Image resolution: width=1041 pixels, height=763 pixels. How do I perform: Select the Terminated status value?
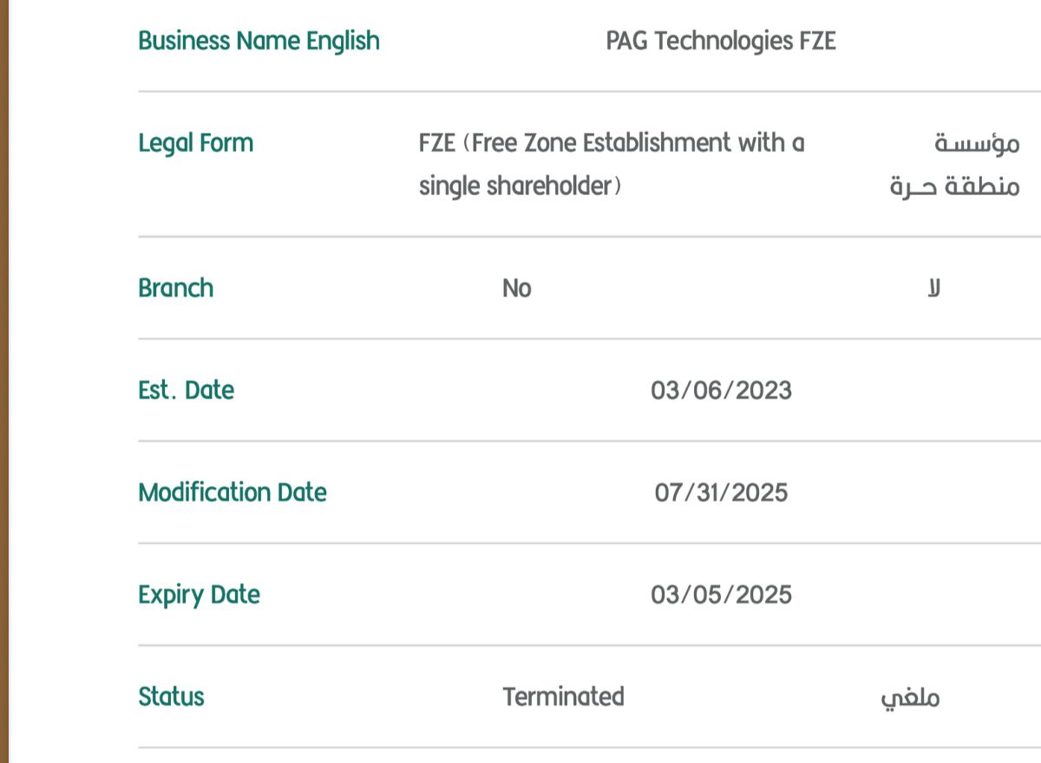tap(563, 697)
